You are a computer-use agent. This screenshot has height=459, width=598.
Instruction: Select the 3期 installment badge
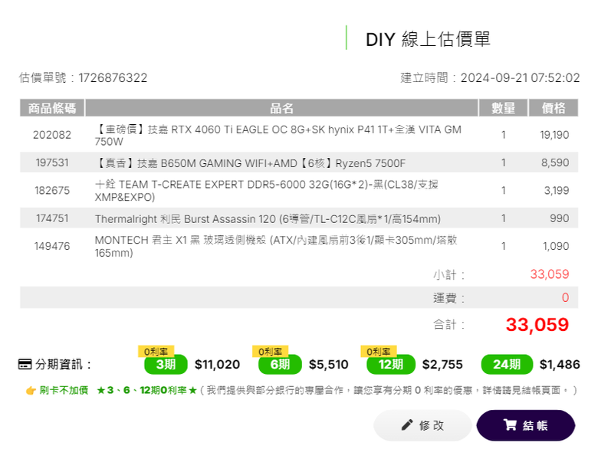(166, 365)
